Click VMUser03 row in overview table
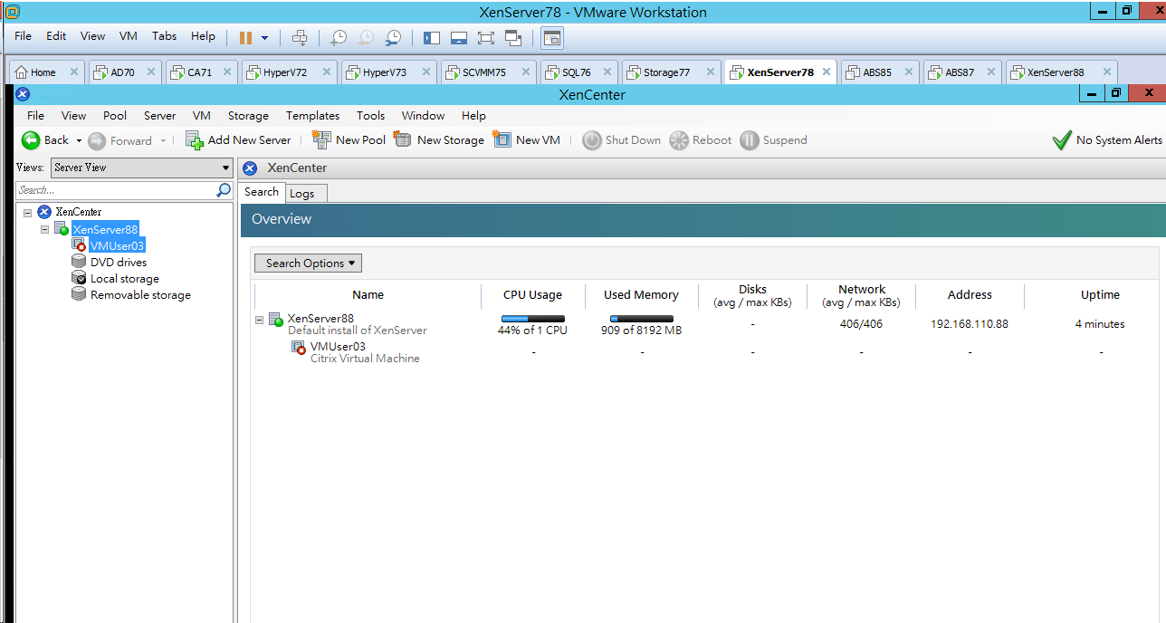1166x623 pixels. pyautogui.click(x=706, y=351)
